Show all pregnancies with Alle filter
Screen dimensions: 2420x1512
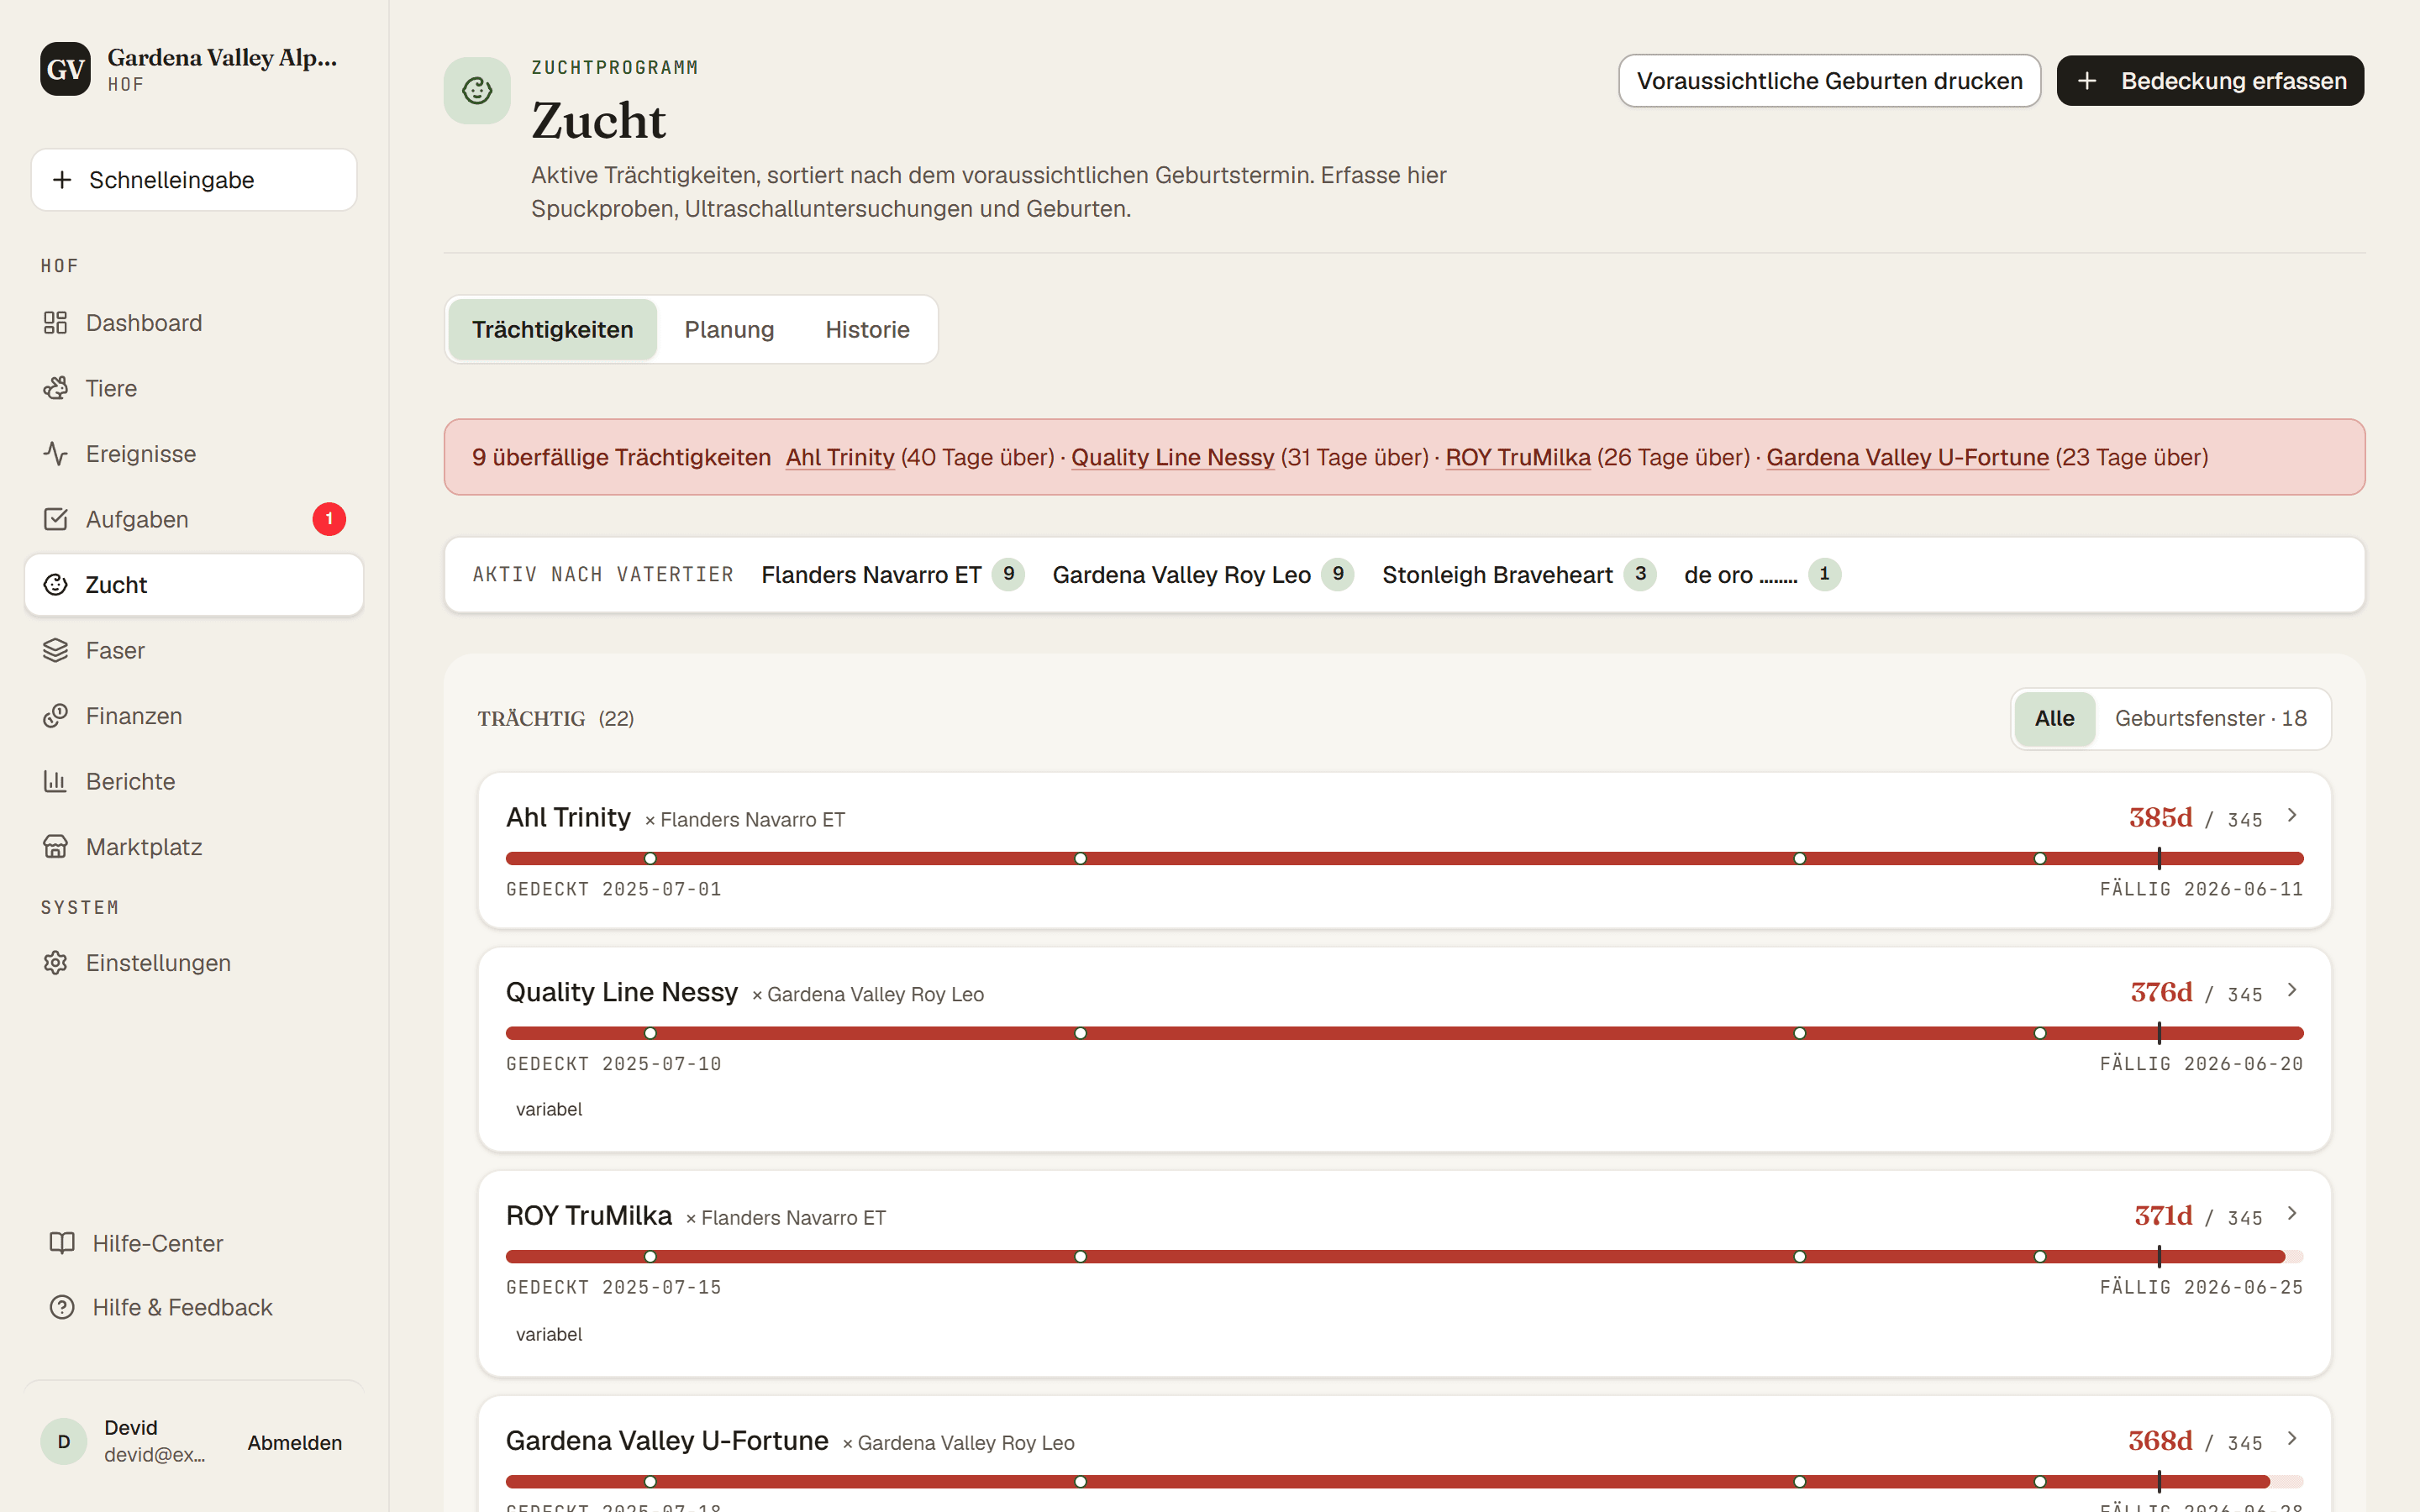pyautogui.click(x=2054, y=718)
